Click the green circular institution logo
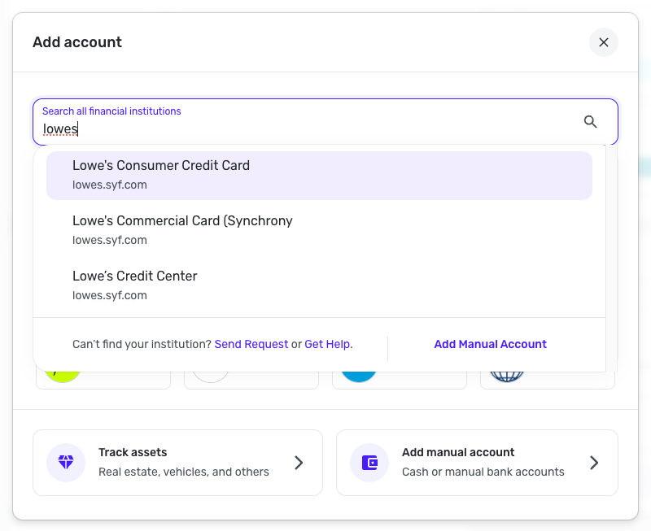This screenshot has width=651, height=531. tap(63, 376)
